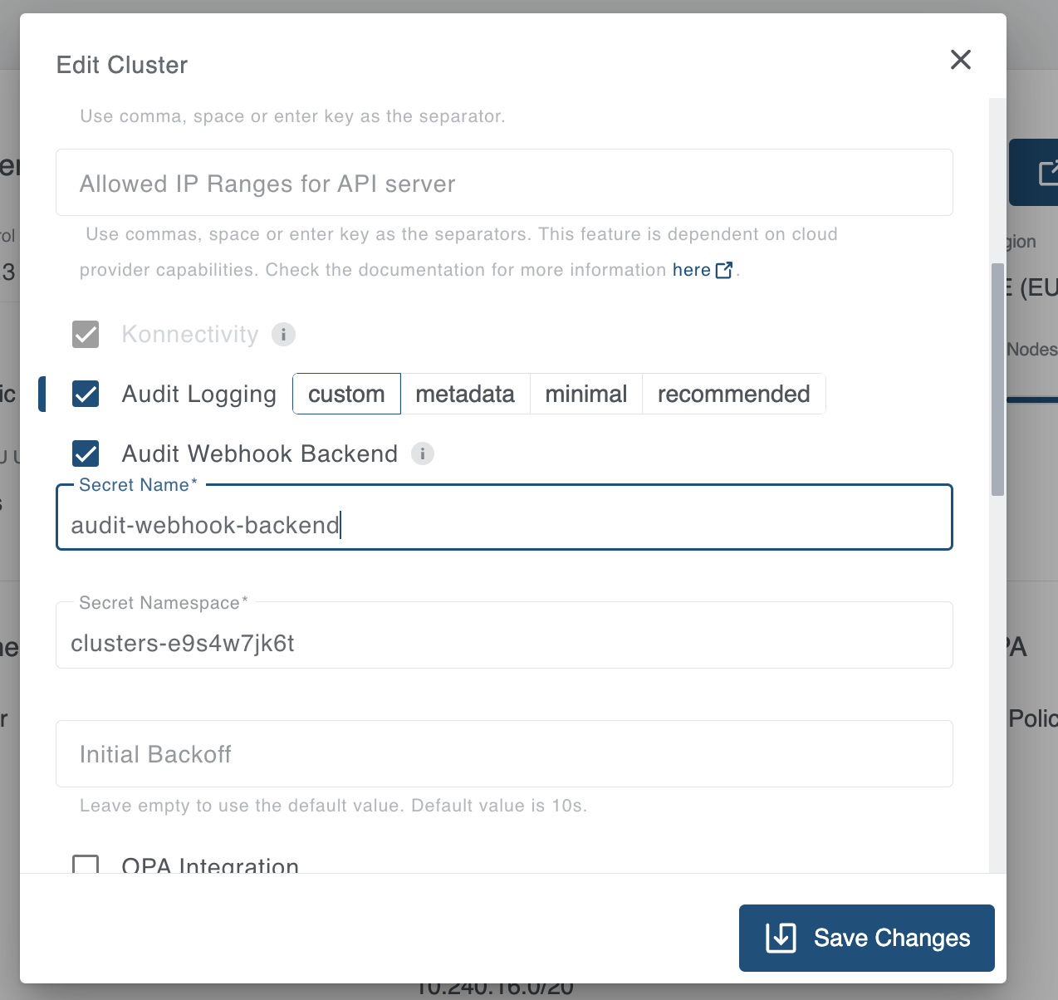Select the 'recommended' audit policy option

point(733,394)
